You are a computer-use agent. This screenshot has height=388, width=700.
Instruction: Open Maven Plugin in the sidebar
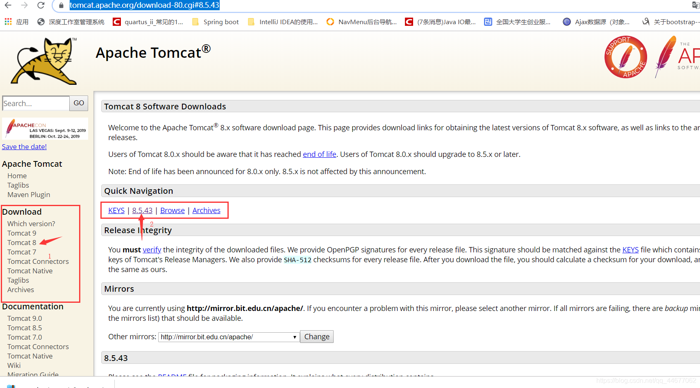(x=29, y=195)
